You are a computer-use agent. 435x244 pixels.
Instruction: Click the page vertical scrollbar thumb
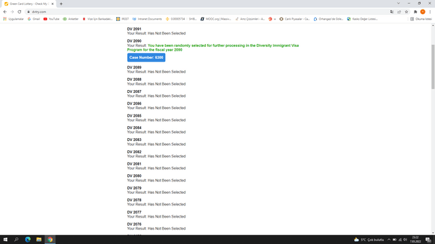[x=433, y=66]
